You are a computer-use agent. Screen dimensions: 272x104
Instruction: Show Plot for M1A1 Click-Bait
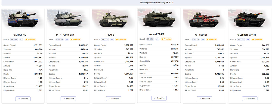tap(68, 99)
